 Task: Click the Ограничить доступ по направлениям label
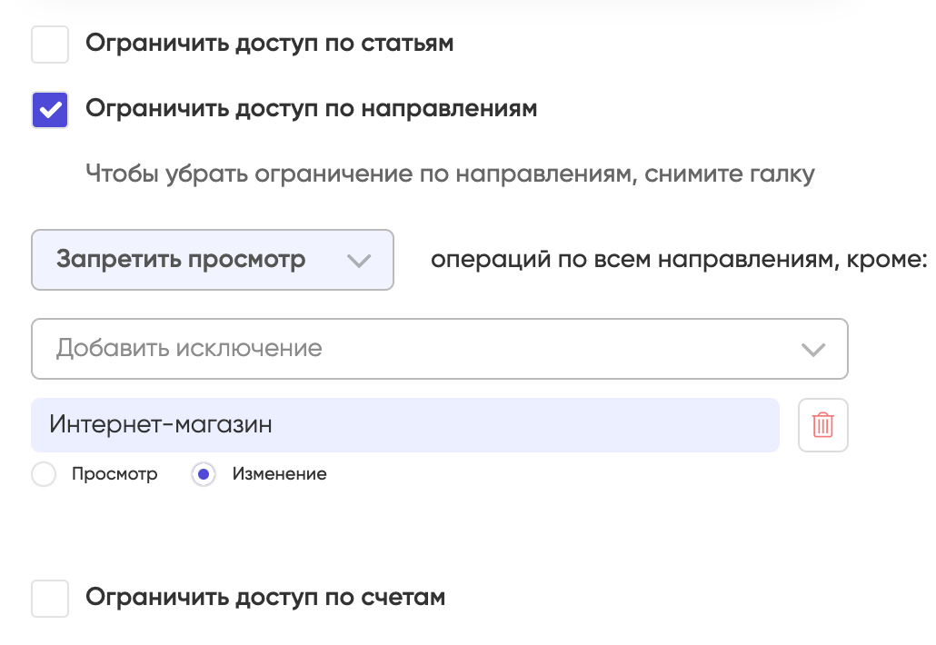point(311,109)
